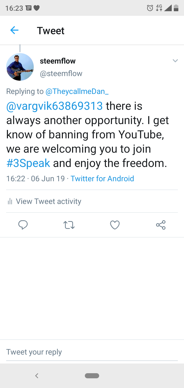Screen dimensions: 184x388
Task: Tap the back arrow in the header
Action: coord(14,31)
